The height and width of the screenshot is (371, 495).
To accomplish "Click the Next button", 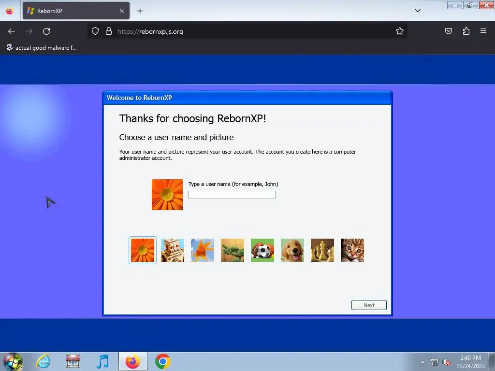I will coord(369,305).
